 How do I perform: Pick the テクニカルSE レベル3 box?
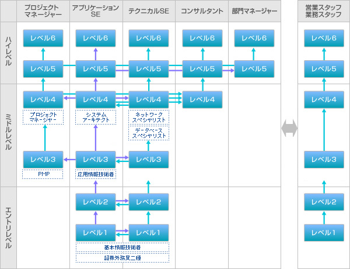(149, 160)
